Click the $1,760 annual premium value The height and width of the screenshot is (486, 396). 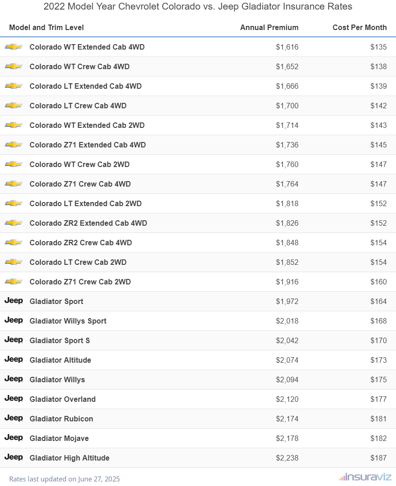pos(287,164)
